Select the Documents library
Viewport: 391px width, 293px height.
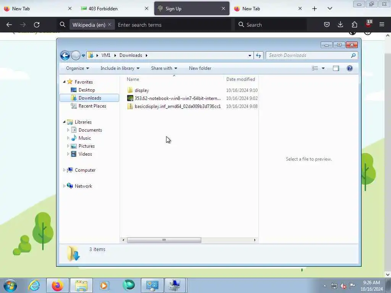pos(90,130)
